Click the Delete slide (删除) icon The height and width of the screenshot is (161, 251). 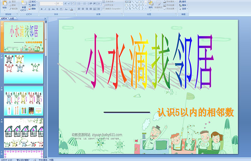(x=32, y=9)
